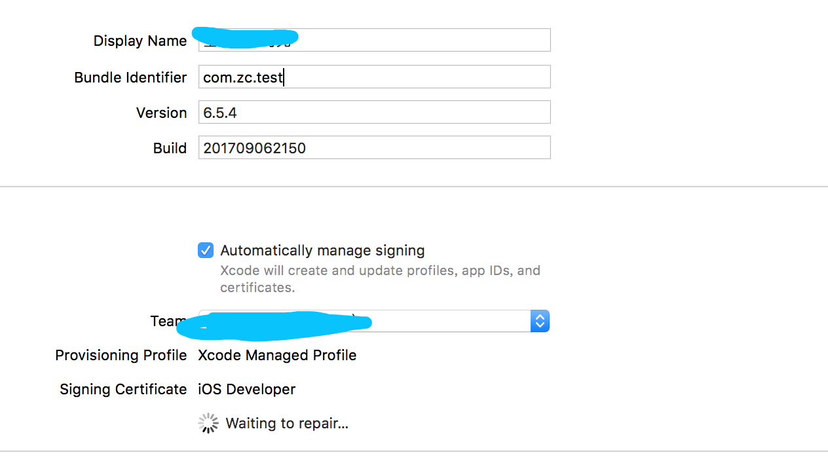Click inside the Display Name text field
Image resolution: width=828 pixels, height=465 pixels.
pos(374,40)
